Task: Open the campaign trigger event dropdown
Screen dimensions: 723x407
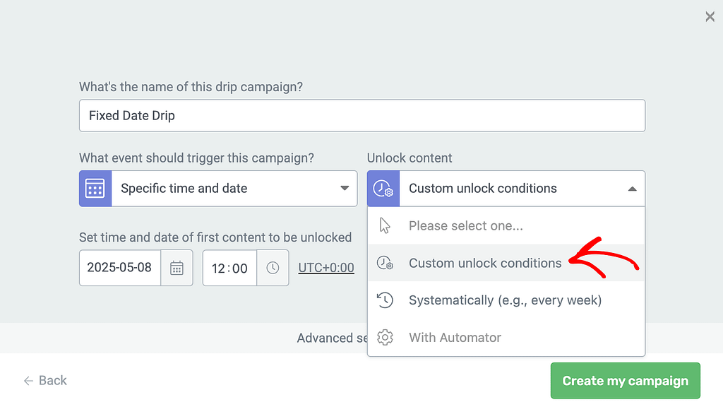Action: tap(218, 188)
